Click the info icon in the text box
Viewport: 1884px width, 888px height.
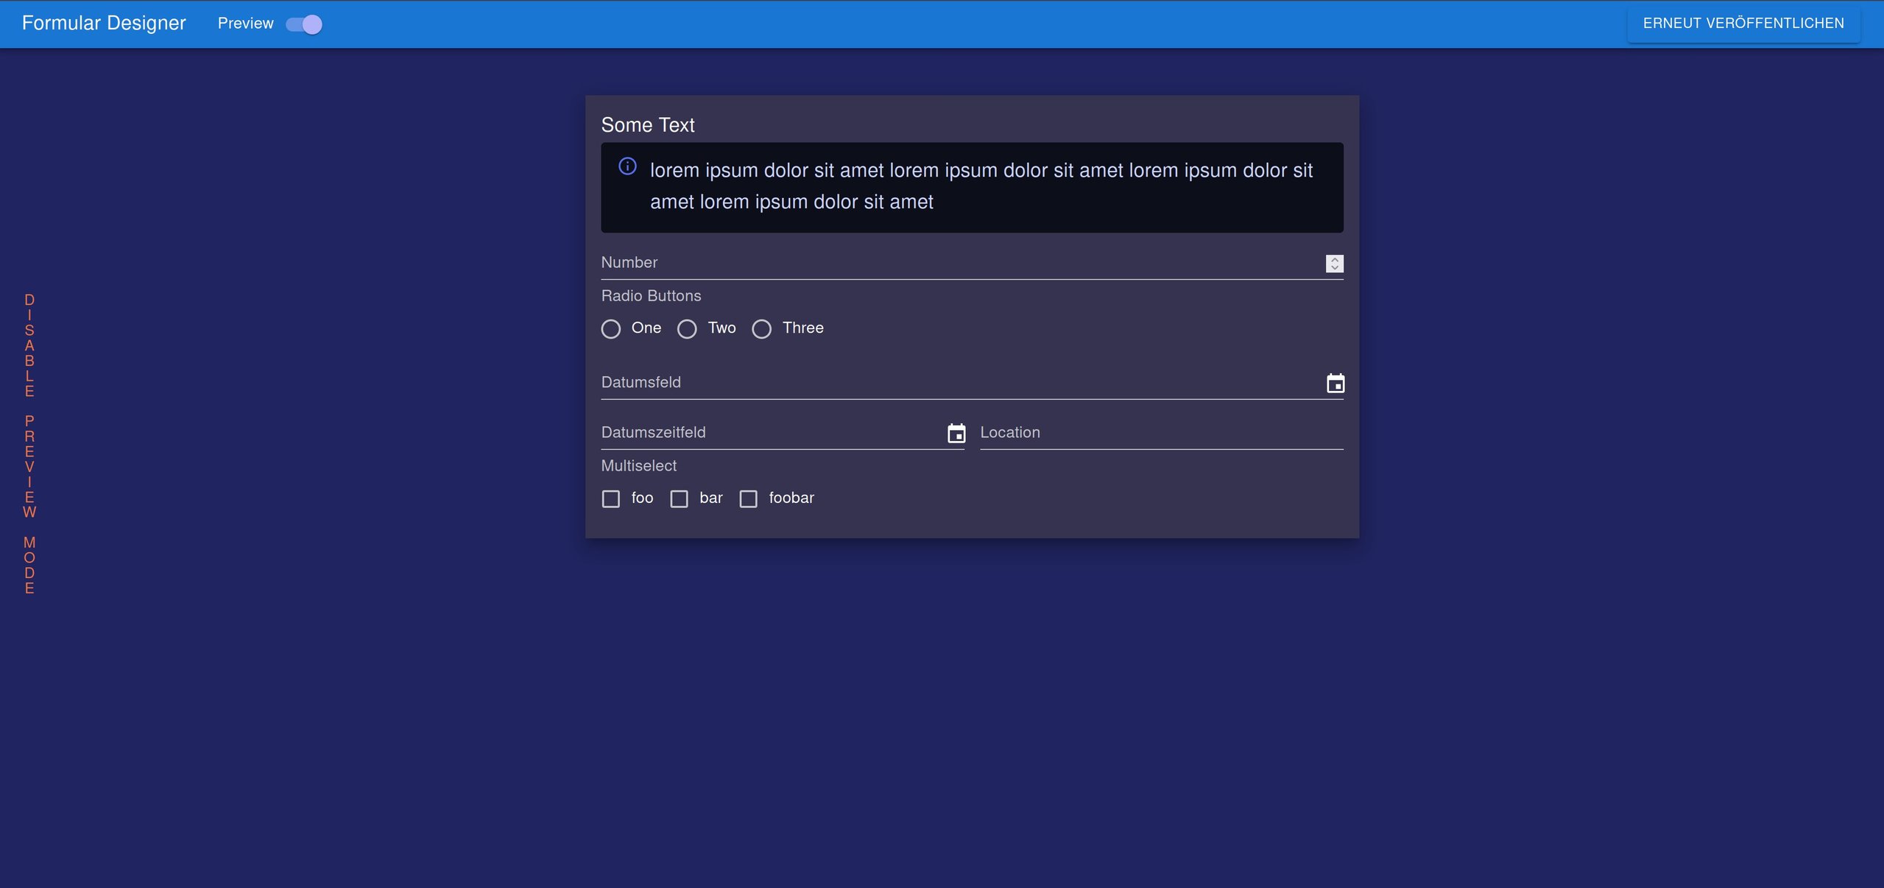coord(627,166)
